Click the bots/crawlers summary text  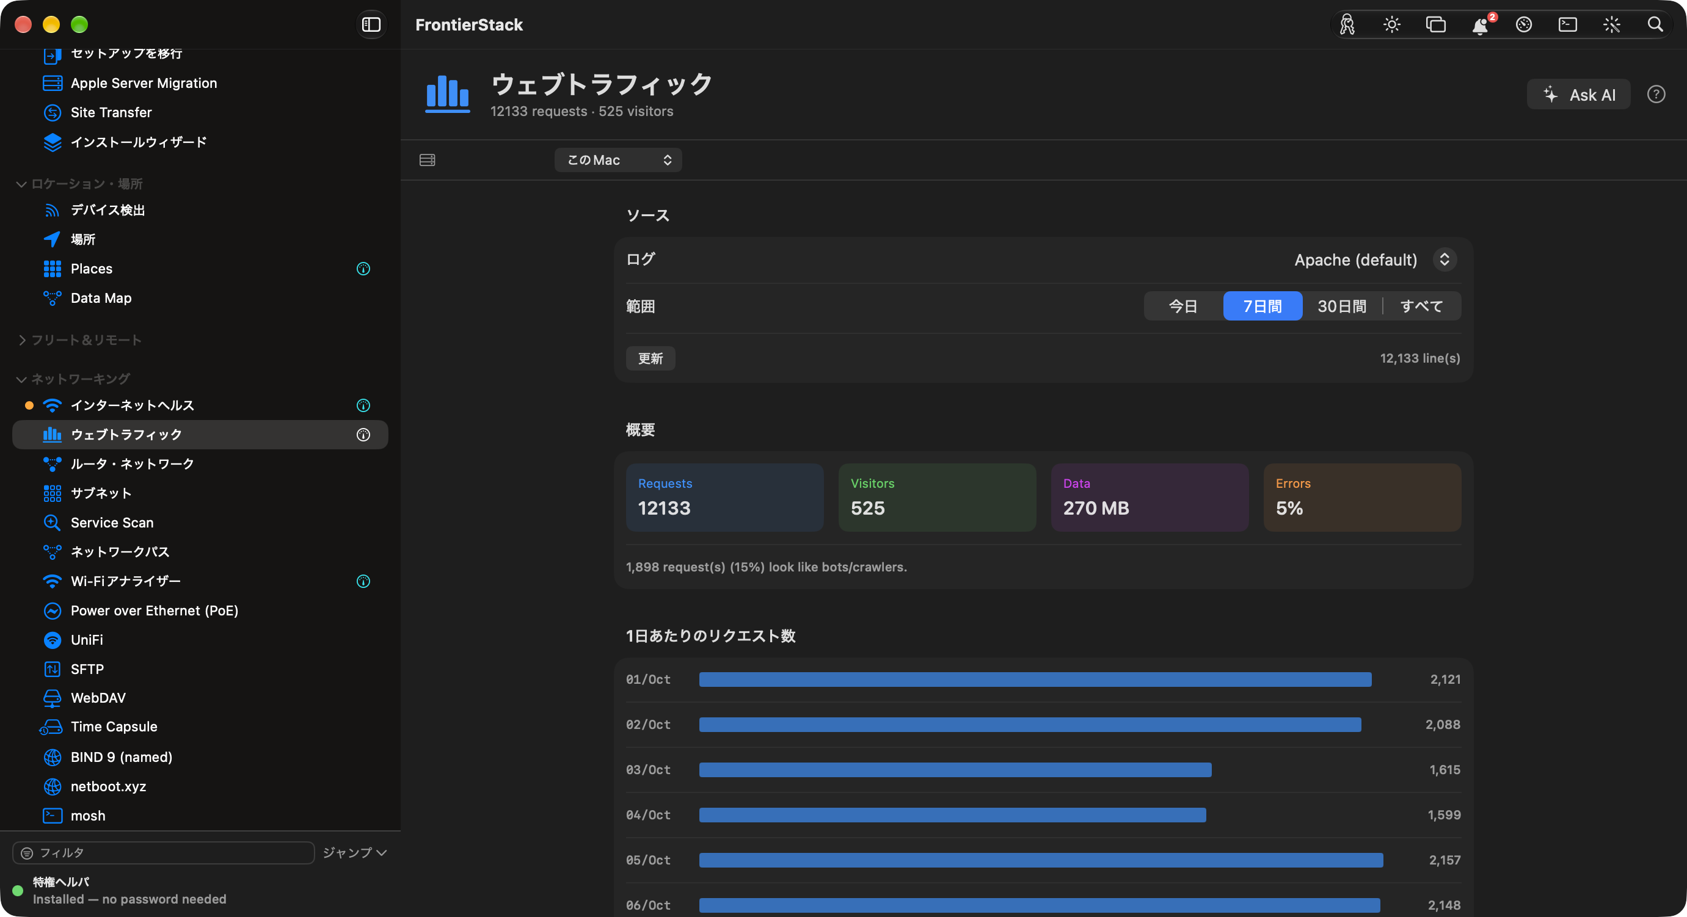pos(766,568)
